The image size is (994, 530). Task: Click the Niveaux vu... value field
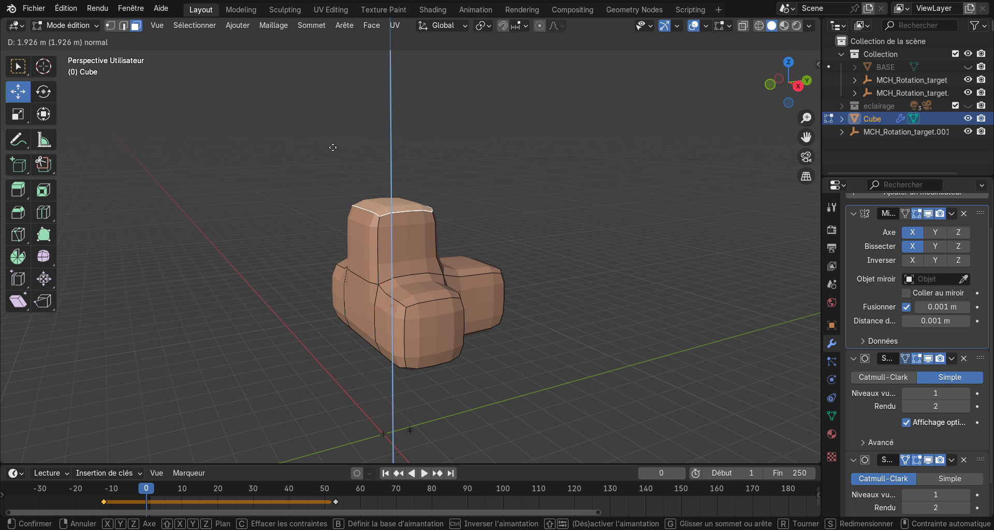coord(935,393)
